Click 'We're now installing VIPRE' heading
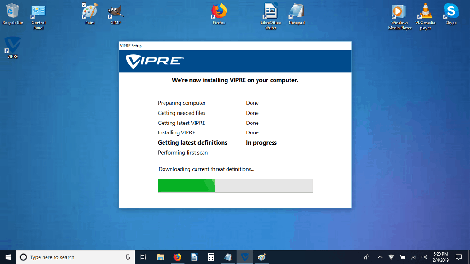The width and height of the screenshot is (470, 264). tap(235, 80)
